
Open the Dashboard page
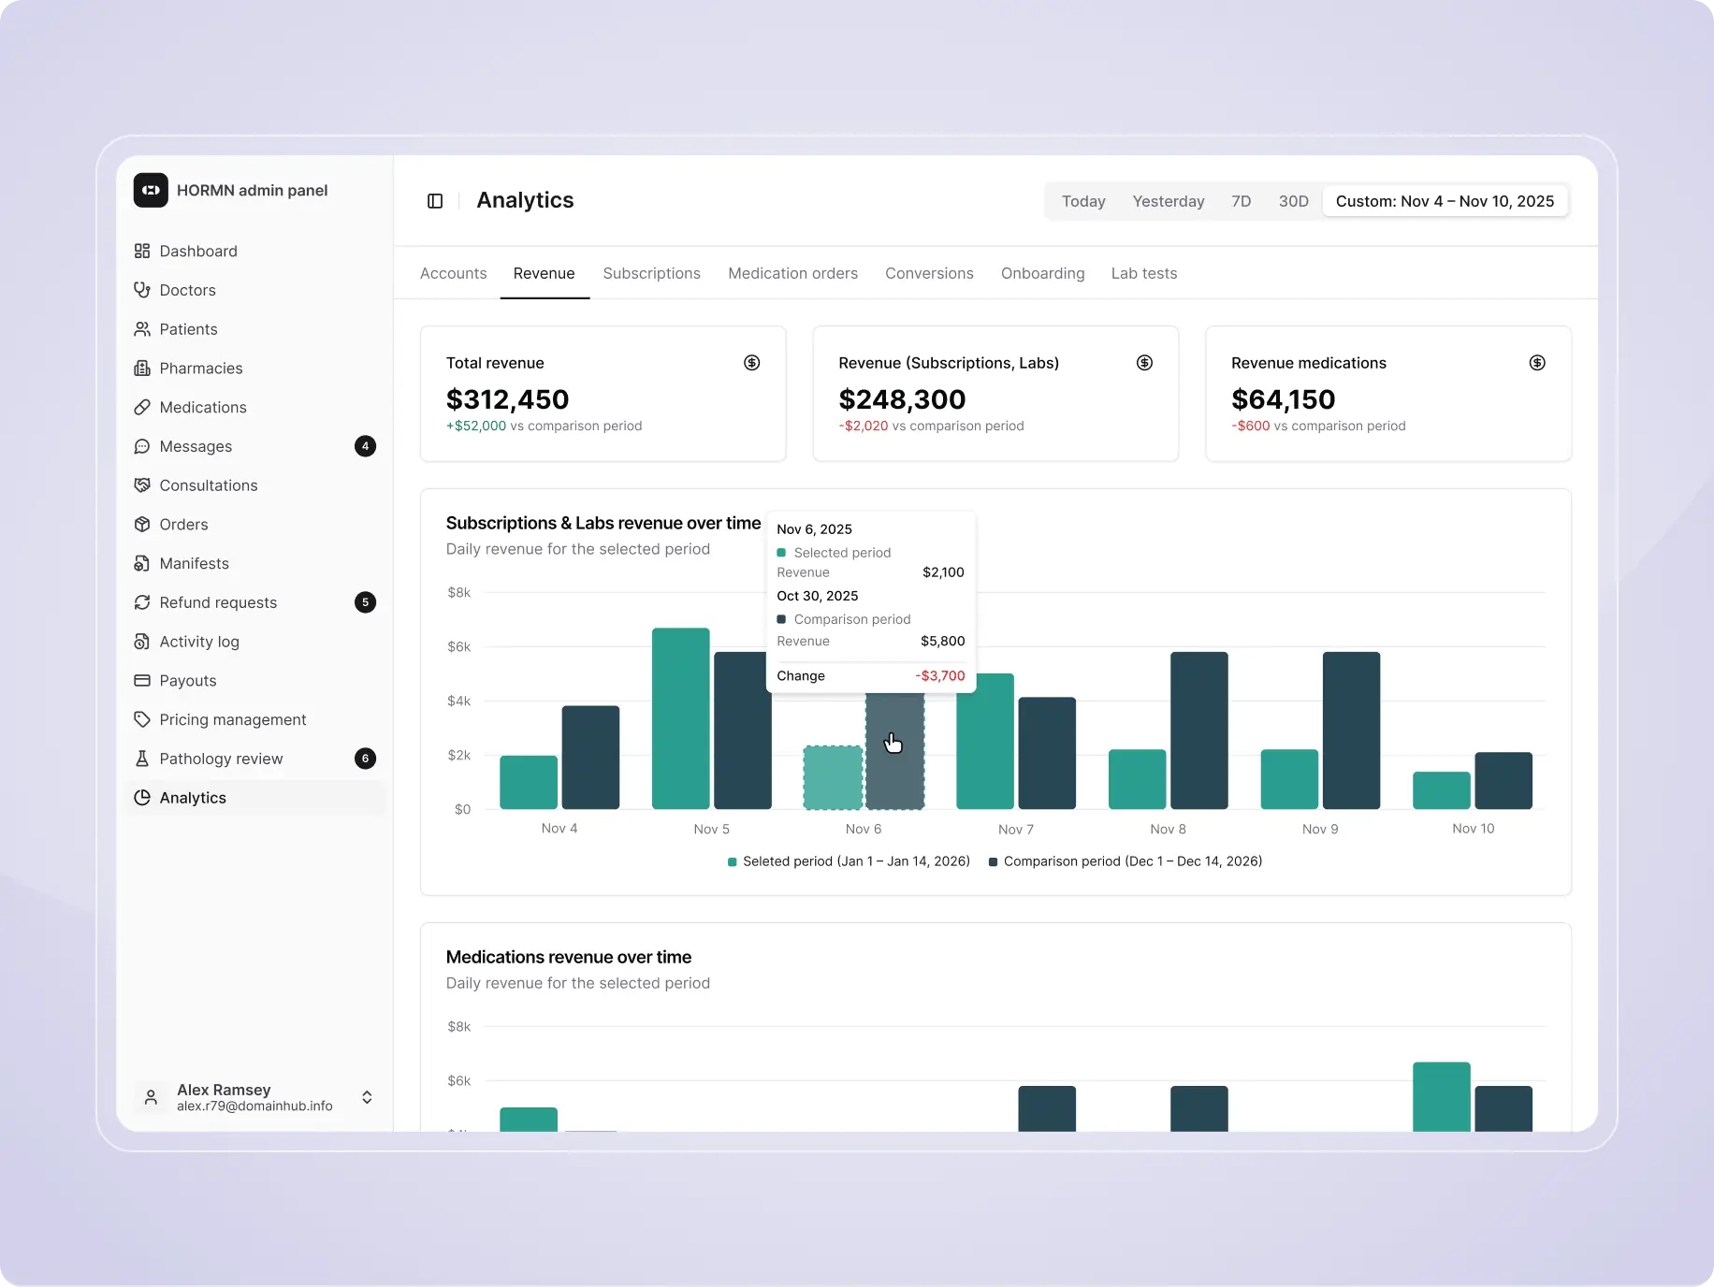tap(198, 251)
